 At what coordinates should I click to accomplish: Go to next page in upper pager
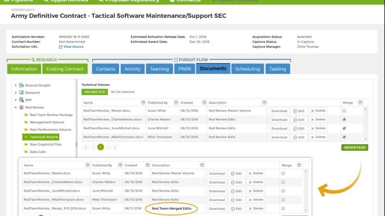click(x=108, y=147)
